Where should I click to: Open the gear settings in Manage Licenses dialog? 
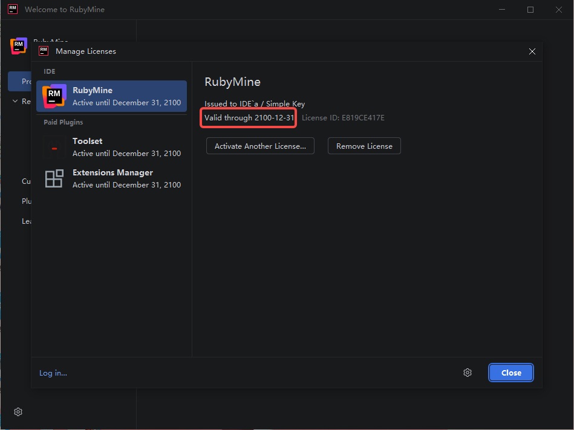[x=468, y=373]
